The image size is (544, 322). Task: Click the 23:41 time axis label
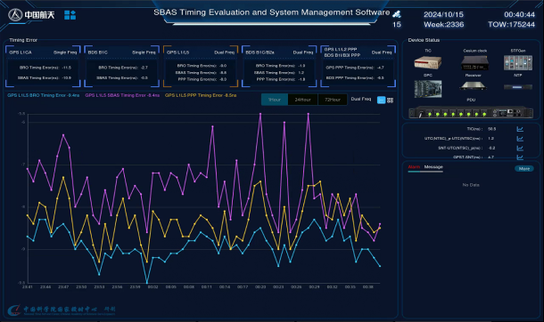coord(28,287)
